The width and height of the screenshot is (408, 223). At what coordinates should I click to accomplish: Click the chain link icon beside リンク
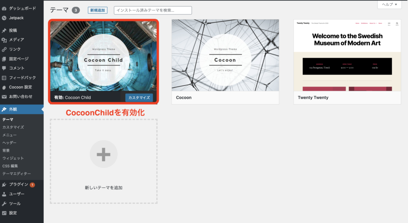pyautogui.click(x=4, y=49)
